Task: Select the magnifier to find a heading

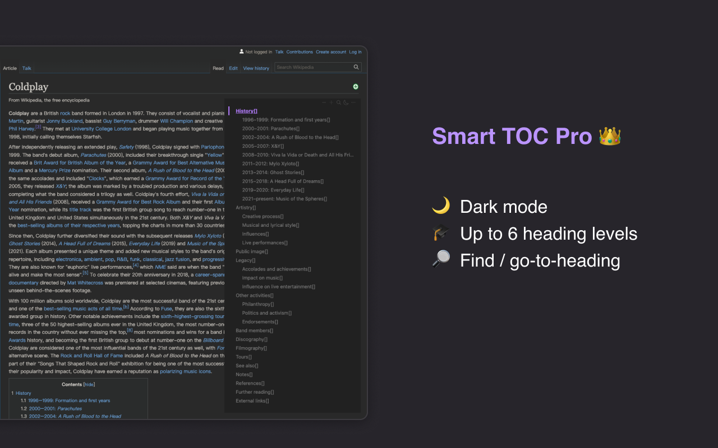Action: click(x=338, y=102)
